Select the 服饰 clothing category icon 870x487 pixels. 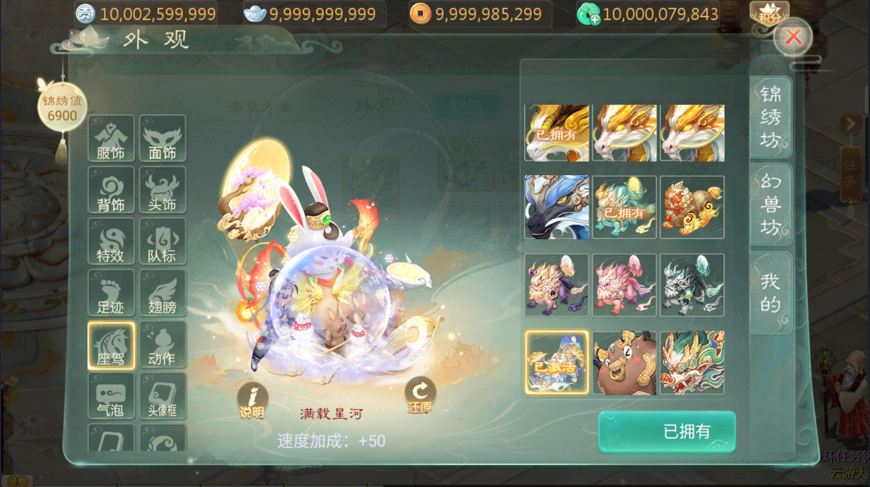111,138
